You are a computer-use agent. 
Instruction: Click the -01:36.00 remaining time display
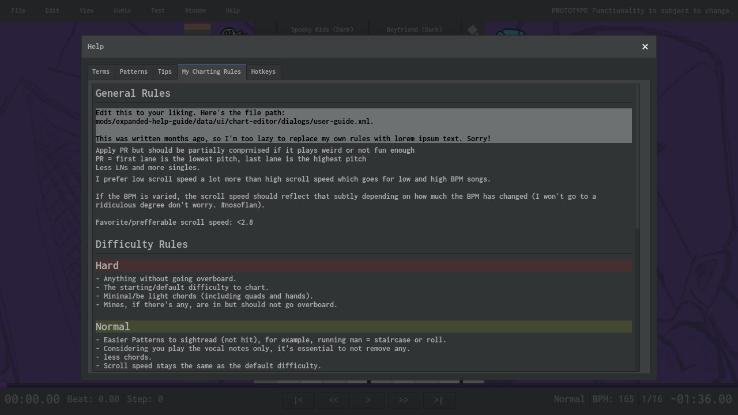(701, 399)
